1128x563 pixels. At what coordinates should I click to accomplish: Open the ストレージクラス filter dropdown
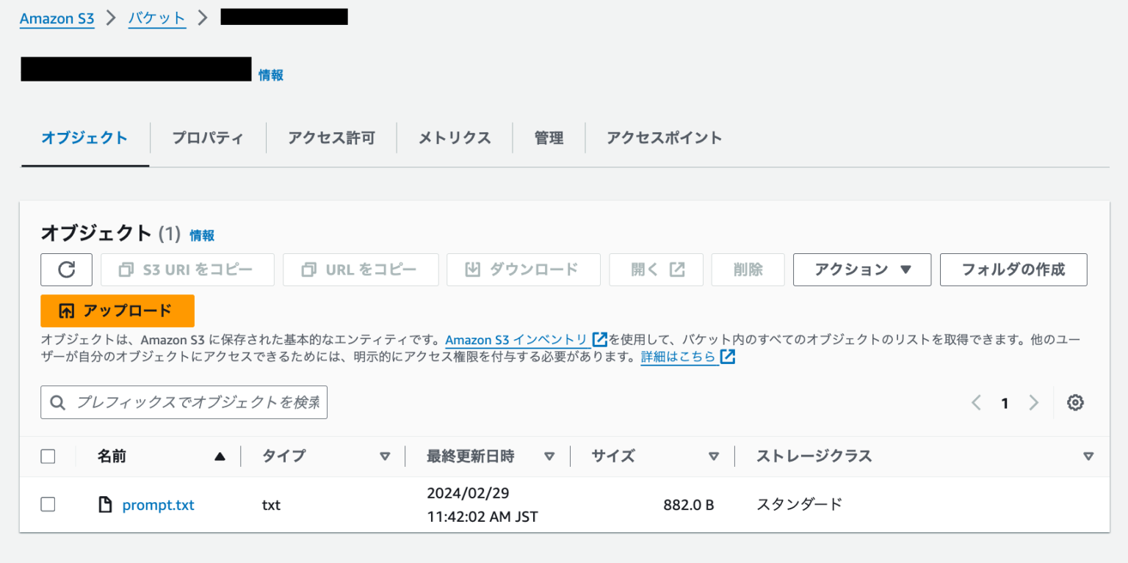pyautogui.click(x=1088, y=456)
